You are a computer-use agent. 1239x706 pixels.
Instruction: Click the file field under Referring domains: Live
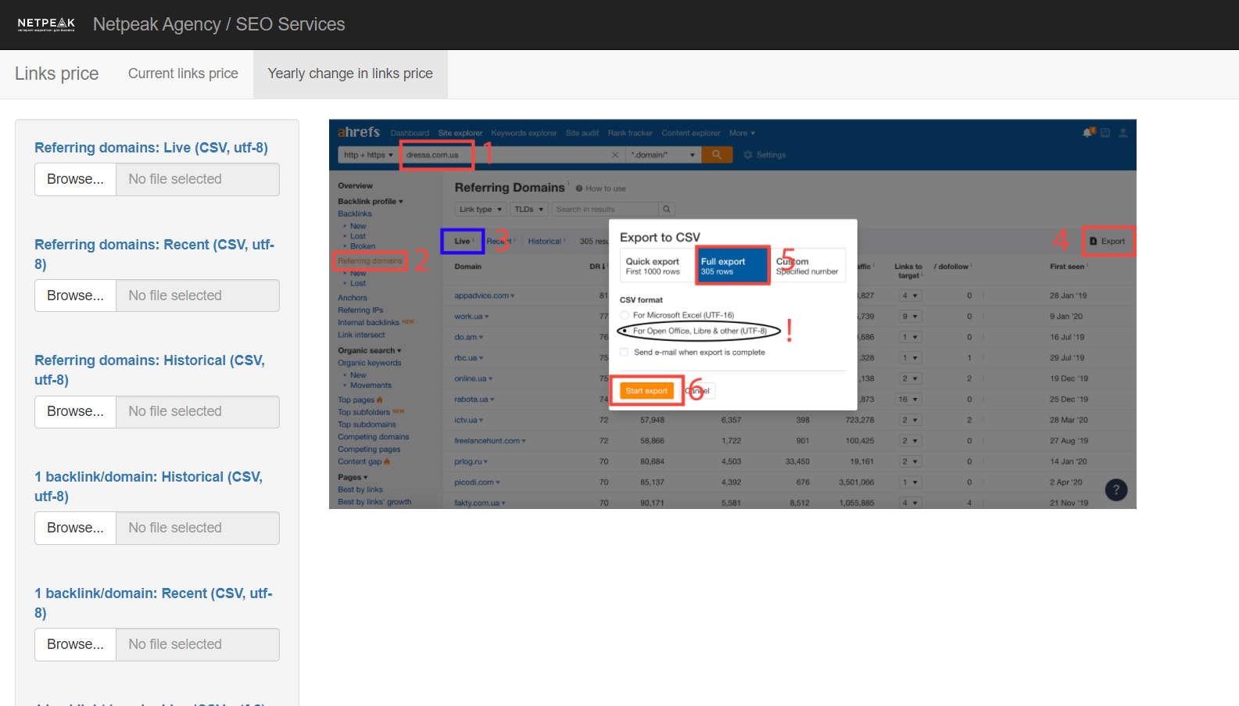click(x=198, y=179)
